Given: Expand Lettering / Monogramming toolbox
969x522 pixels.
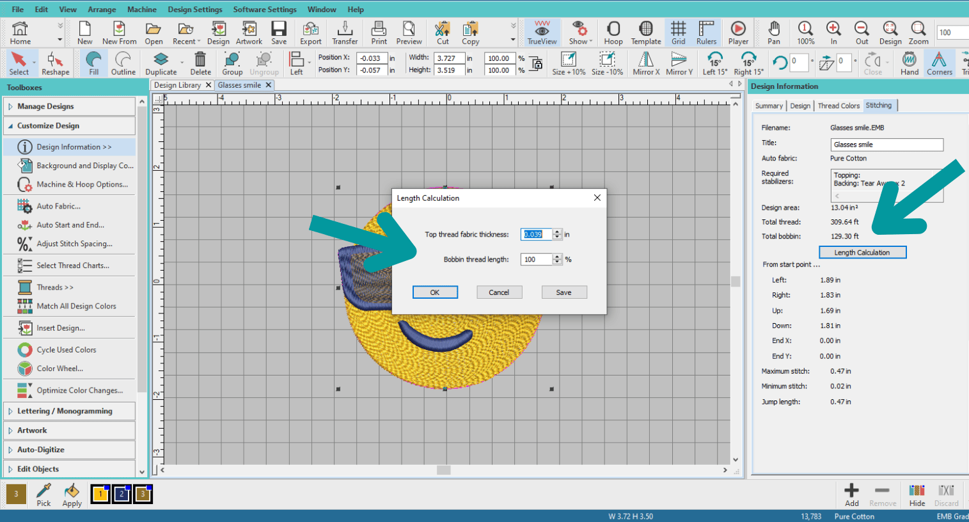Looking at the screenshot, I should pyautogui.click(x=69, y=411).
